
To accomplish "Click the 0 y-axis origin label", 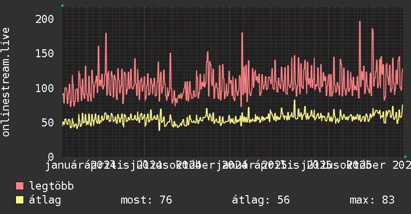I will (51, 157).
